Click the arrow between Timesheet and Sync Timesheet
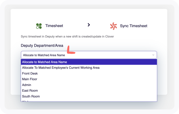The height and width of the screenshot is (114, 179). click(89, 25)
